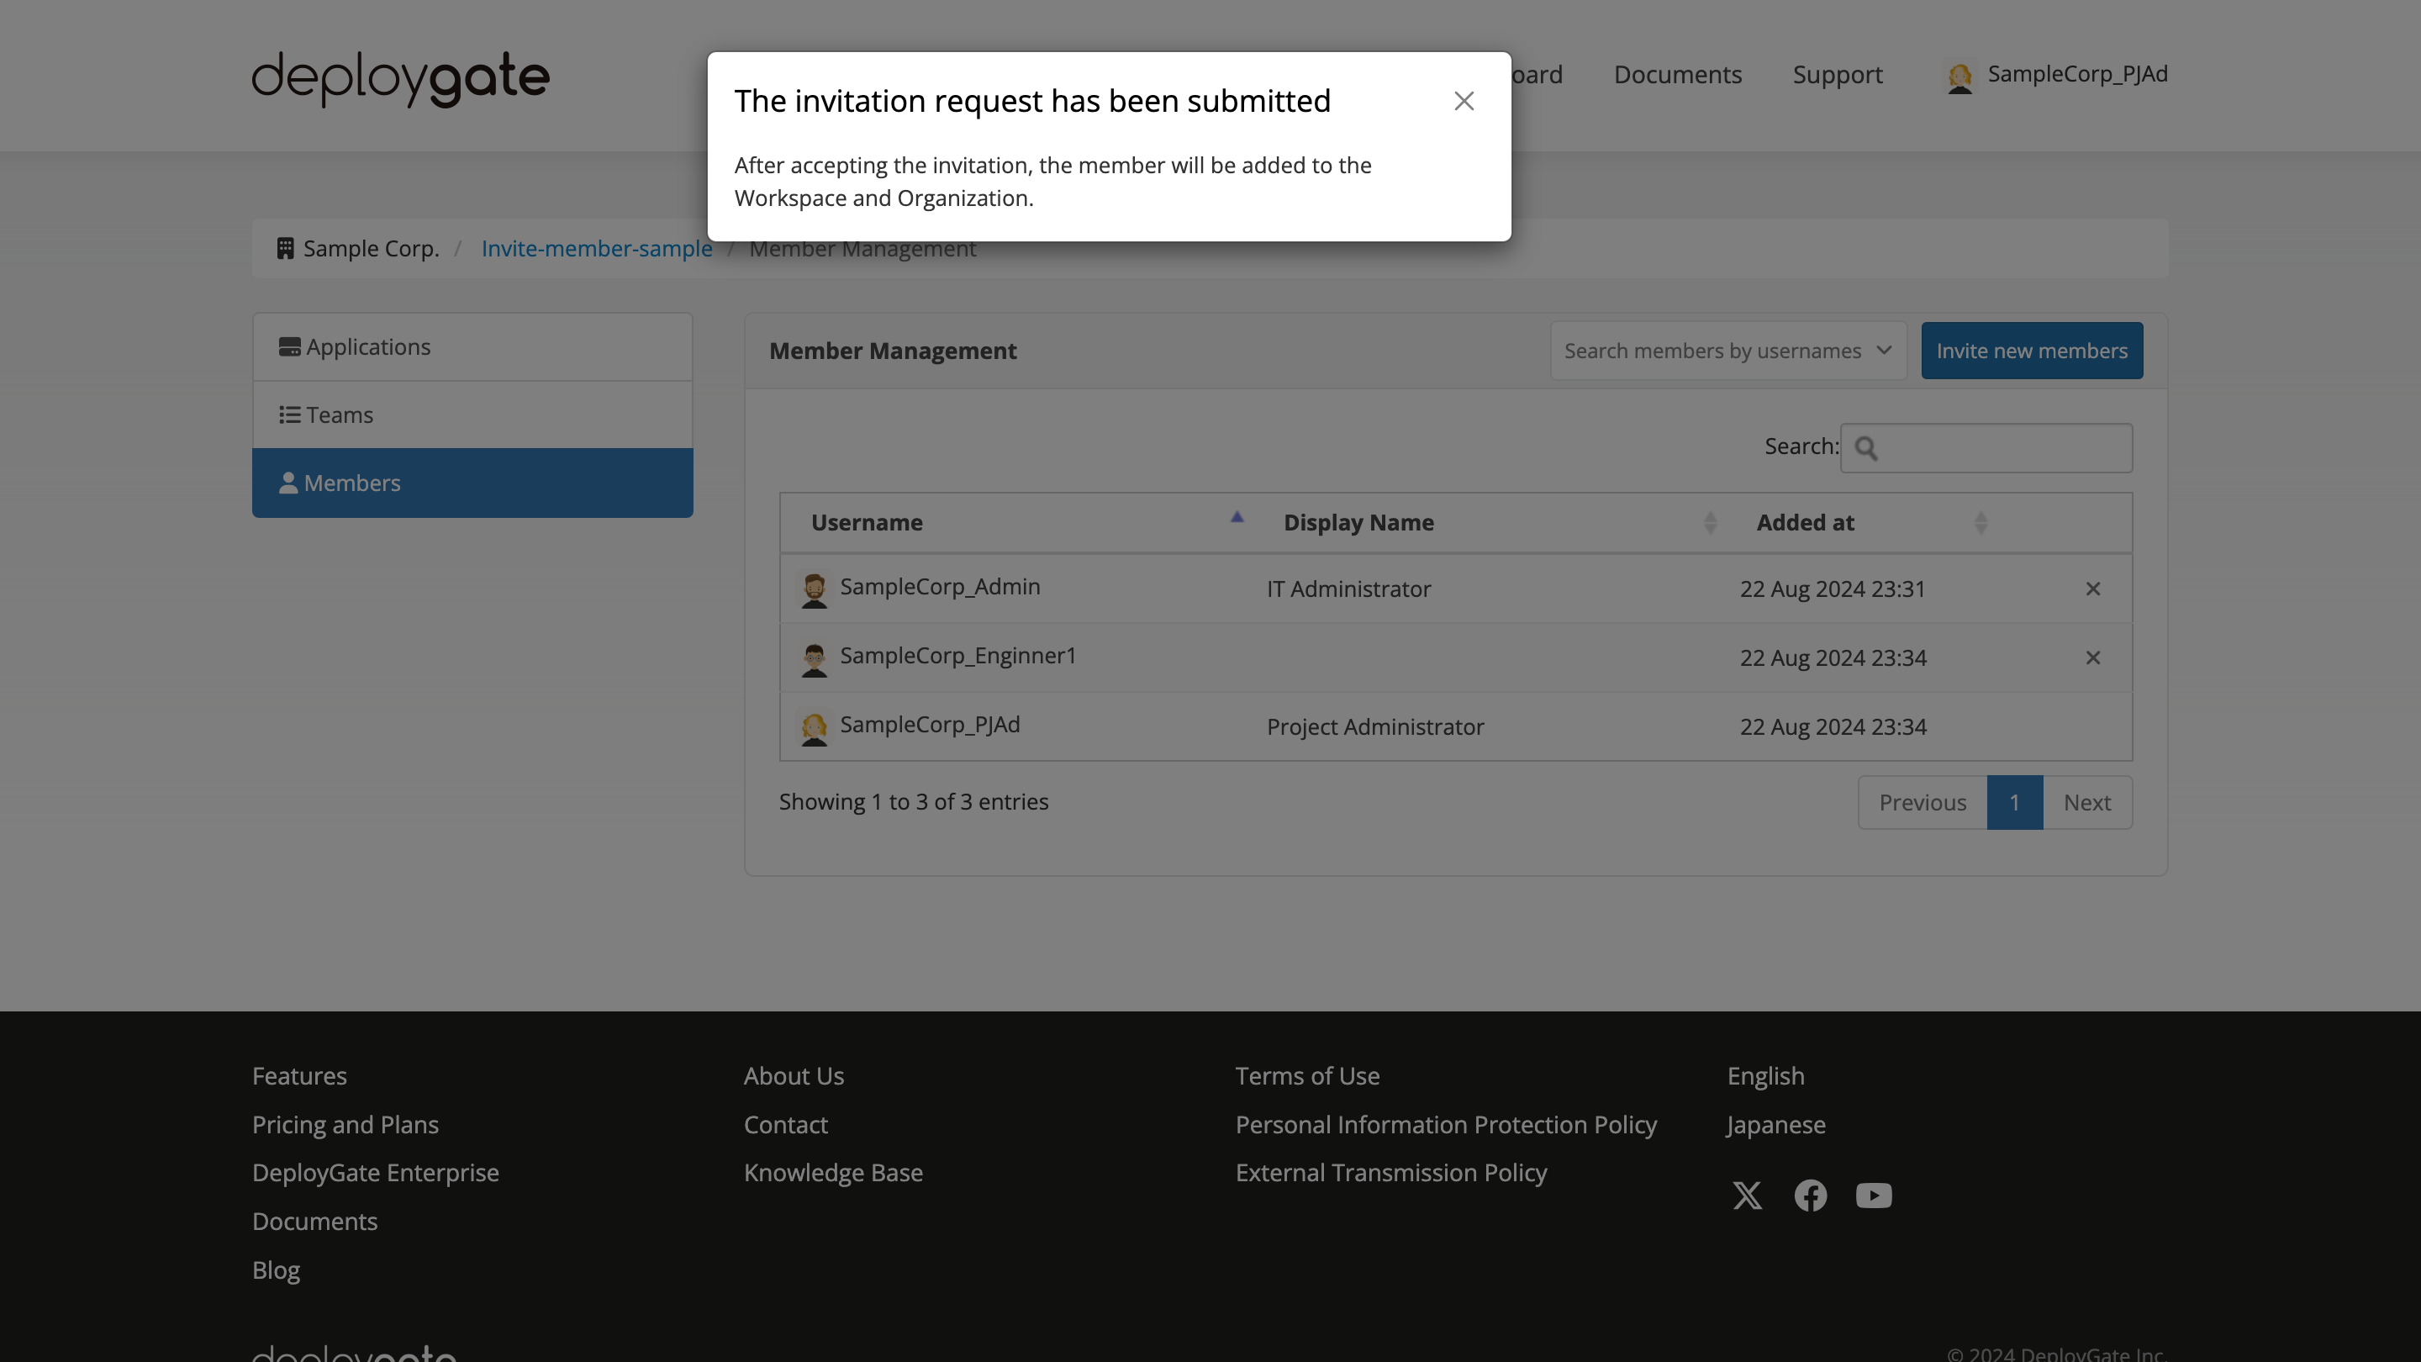
Task: Click the remove icon for SampleCorp_Admin
Action: click(x=2093, y=589)
